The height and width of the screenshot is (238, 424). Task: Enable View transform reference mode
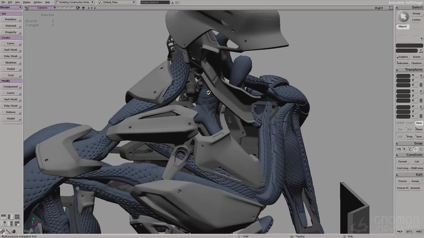tap(419, 122)
